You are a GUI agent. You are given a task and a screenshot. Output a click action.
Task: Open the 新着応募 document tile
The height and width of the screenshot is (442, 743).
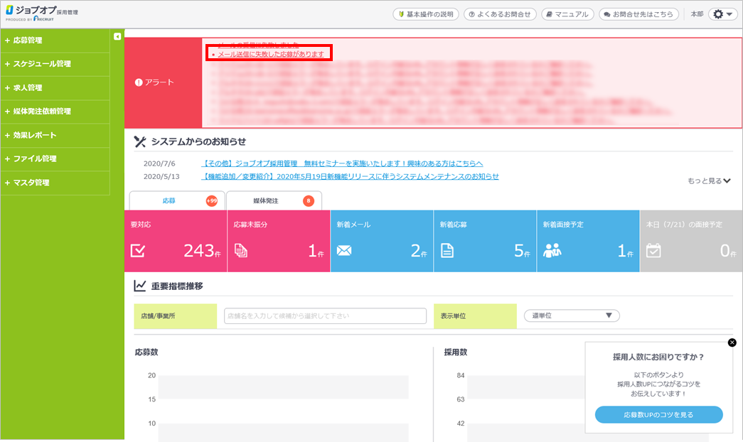coord(485,241)
